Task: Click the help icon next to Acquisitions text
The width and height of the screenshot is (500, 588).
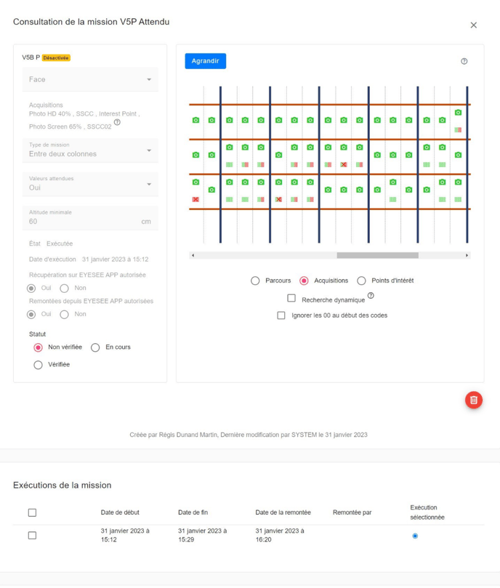Action: point(117,123)
